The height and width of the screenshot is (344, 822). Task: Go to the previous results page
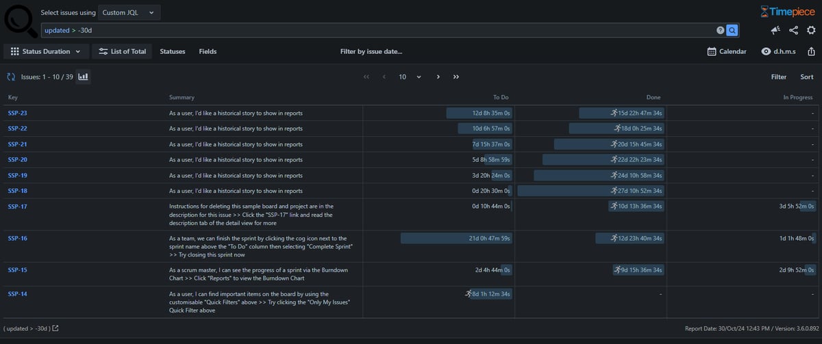tap(384, 77)
